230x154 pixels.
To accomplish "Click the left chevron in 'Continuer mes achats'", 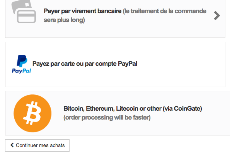I will [x=12, y=145].
